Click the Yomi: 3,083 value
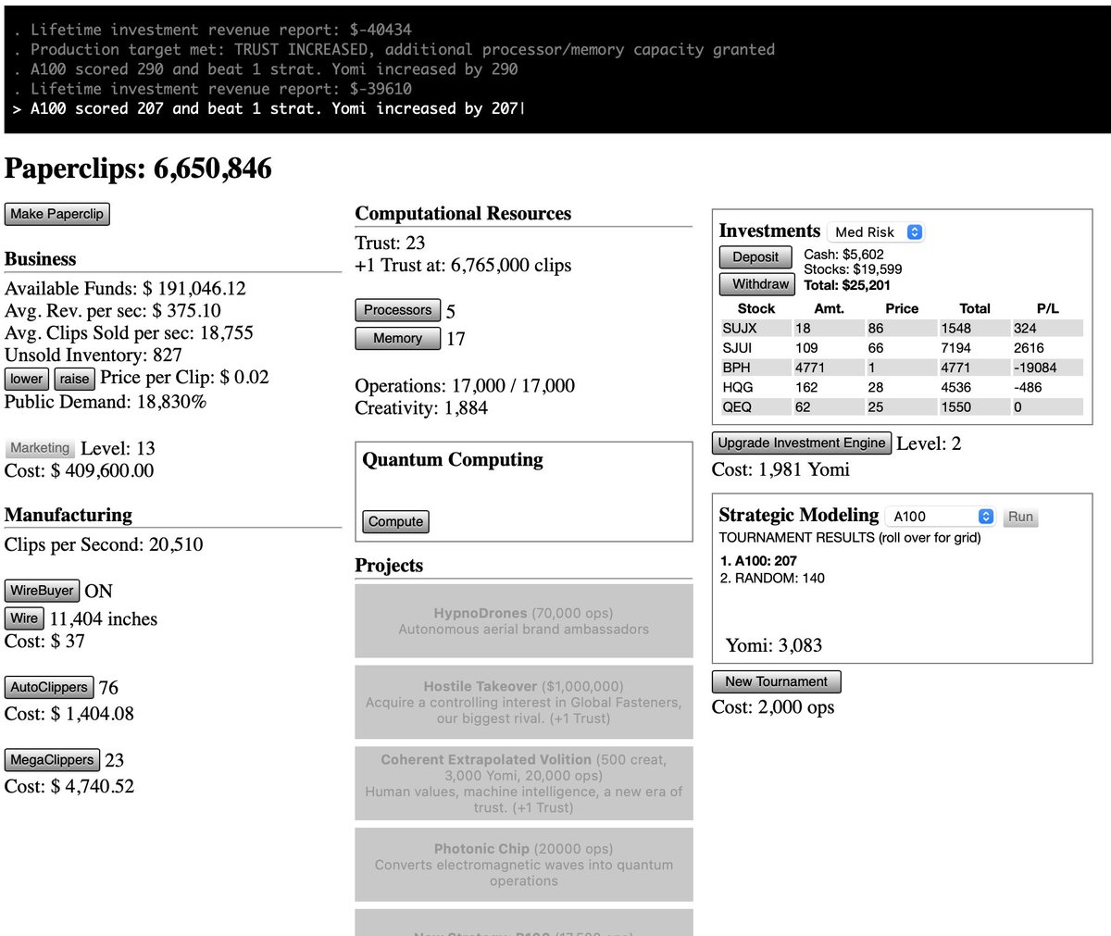 coord(774,645)
